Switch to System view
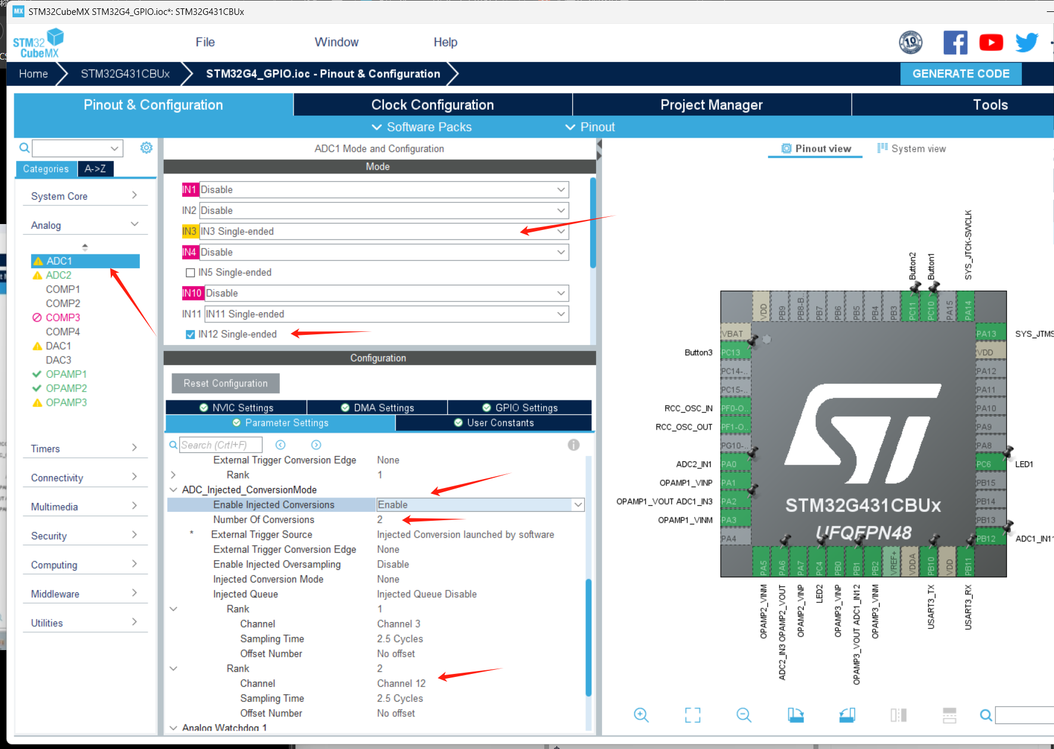Viewport: 1054px width, 749px height. click(x=912, y=148)
